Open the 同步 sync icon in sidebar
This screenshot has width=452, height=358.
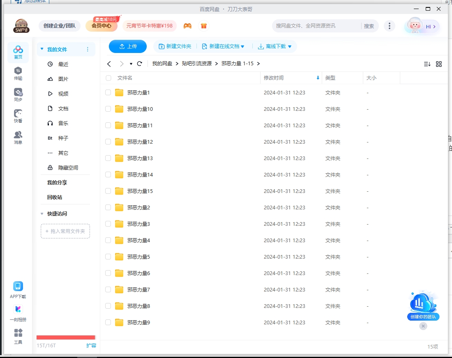18,94
